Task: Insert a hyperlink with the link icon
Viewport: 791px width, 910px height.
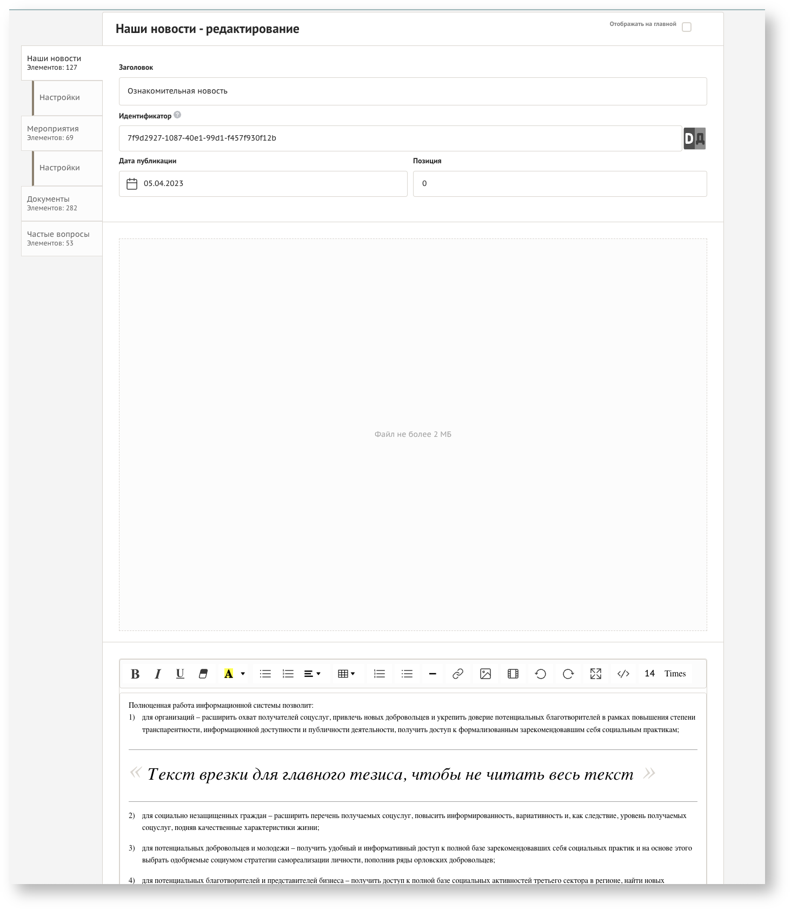Action: [x=458, y=674]
